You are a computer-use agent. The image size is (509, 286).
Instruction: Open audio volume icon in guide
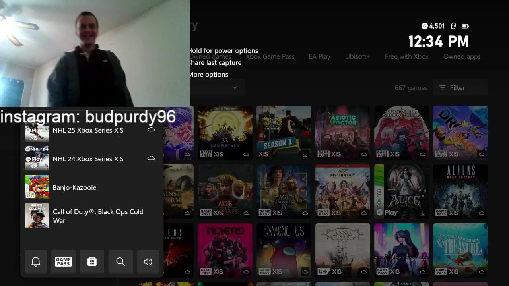click(x=148, y=261)
